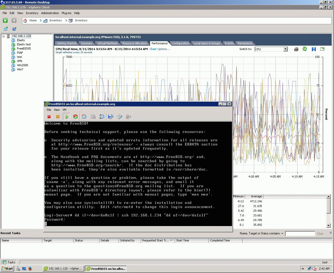Screen dimensions: 334x273
Task: Select the Elastix test virtual machine
Action: (x=24, y=45)
